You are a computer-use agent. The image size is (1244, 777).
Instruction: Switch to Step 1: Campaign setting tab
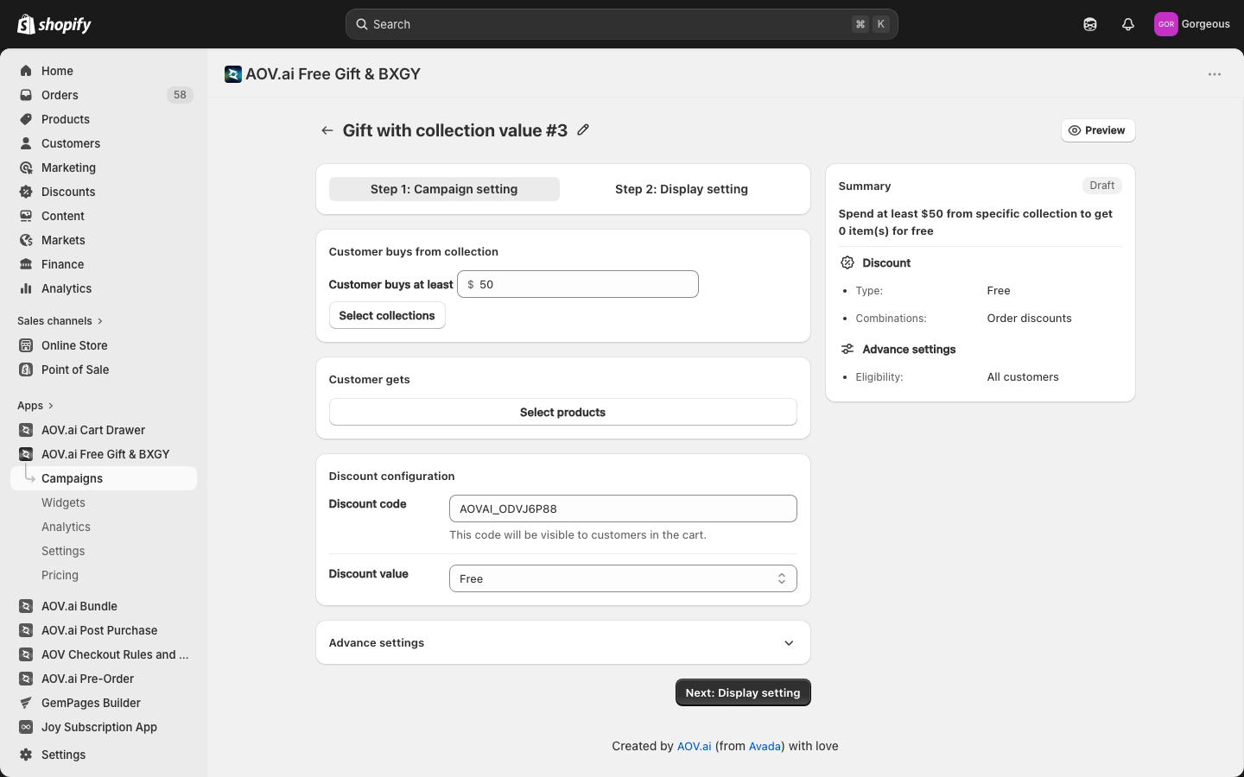point(444,189)
